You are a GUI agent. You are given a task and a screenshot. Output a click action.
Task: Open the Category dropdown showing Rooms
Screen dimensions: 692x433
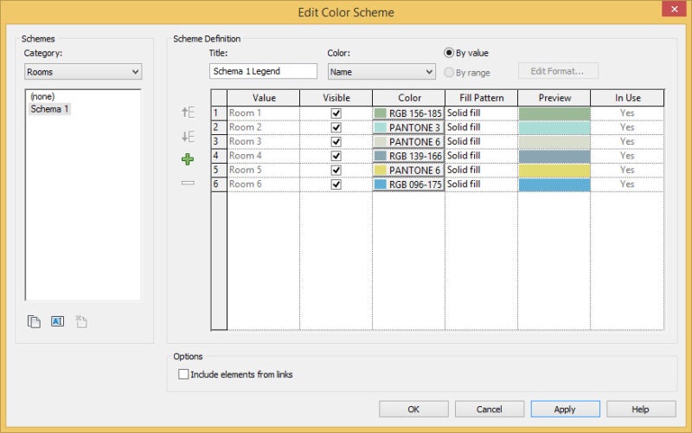tap(83, 72)
